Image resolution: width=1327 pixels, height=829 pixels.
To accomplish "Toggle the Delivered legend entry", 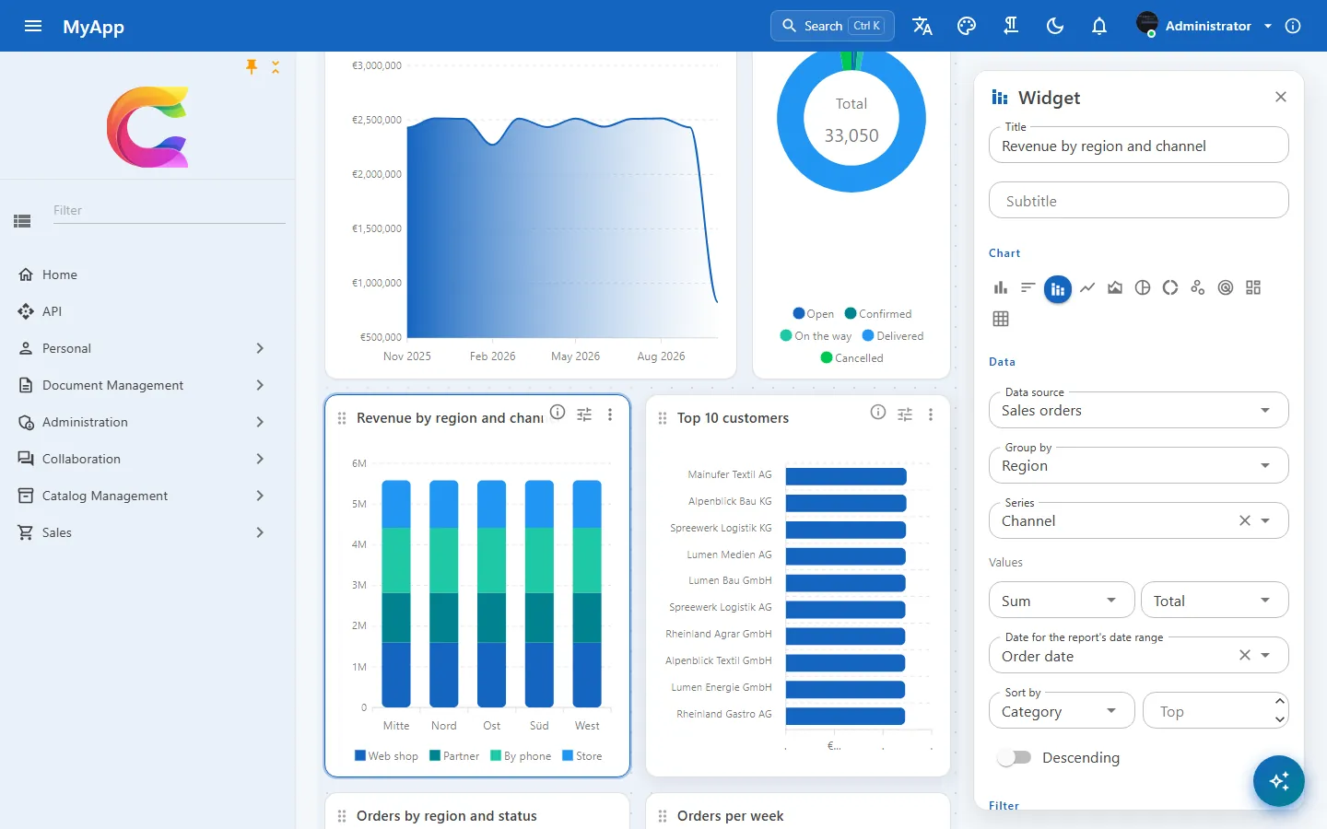I will coord(893,336).
